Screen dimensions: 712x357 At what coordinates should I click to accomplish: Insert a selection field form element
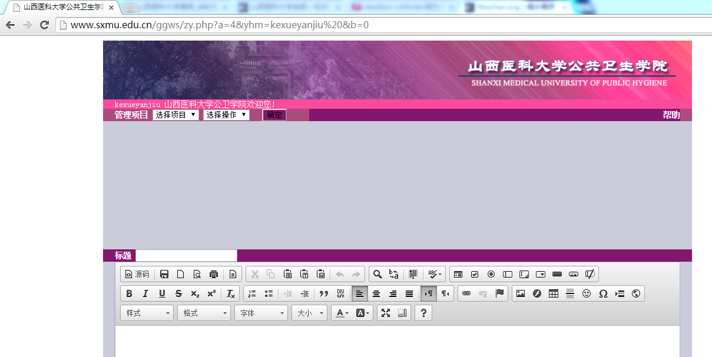pos(541,274)
